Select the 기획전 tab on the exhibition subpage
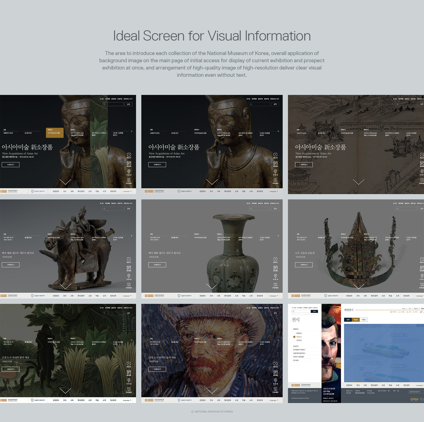Screen dimensions: 424x422 tap(363, 320)
